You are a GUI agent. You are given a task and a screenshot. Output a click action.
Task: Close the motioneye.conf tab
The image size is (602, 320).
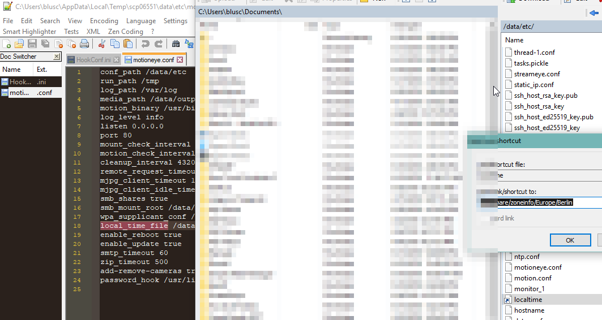coord(180,60)
